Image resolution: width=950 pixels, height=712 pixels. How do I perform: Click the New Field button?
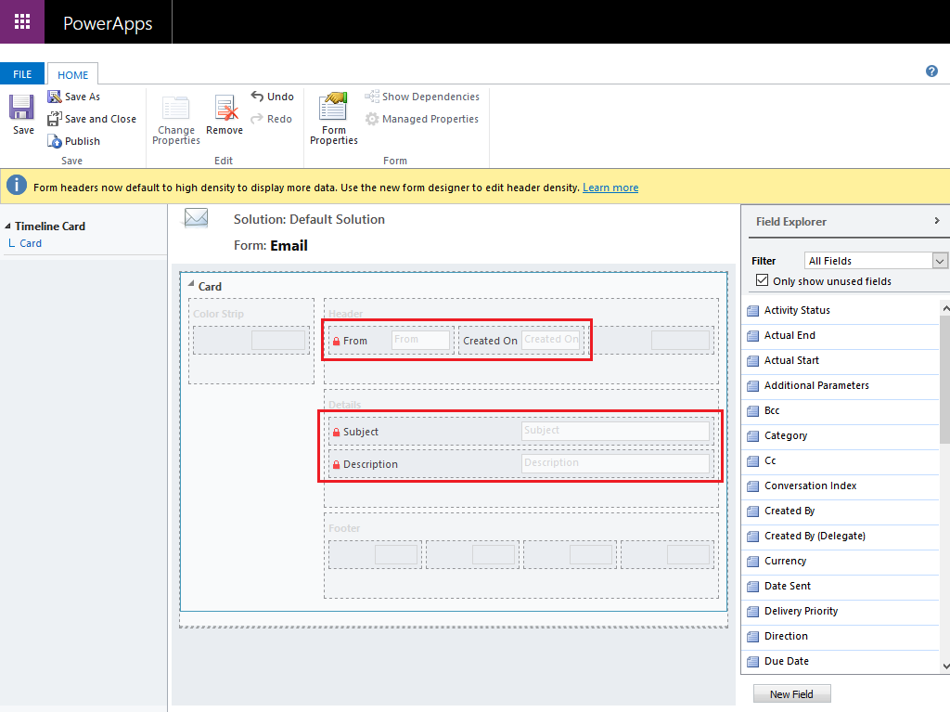791,693
